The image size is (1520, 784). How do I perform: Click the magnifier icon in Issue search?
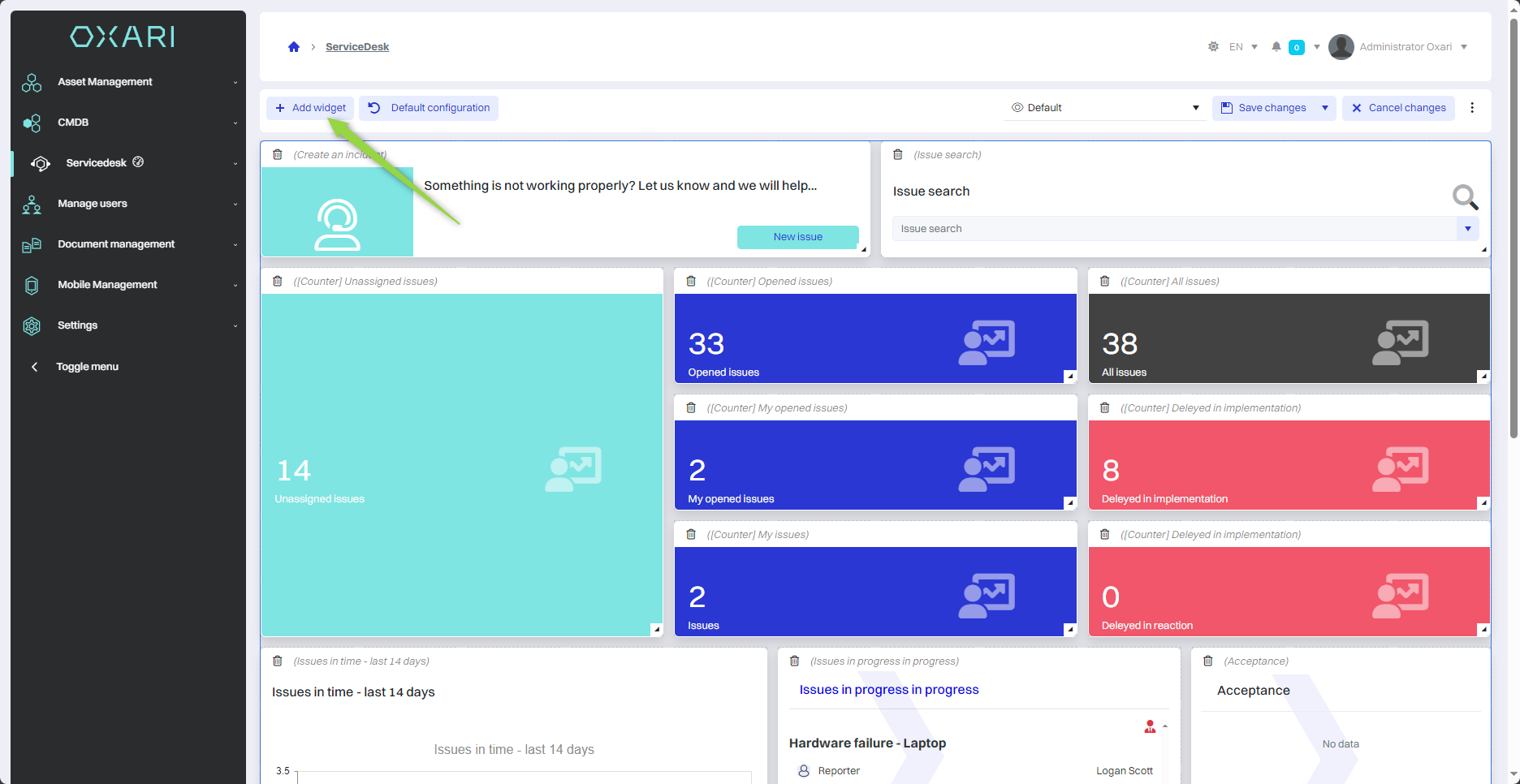(1464, 196)
